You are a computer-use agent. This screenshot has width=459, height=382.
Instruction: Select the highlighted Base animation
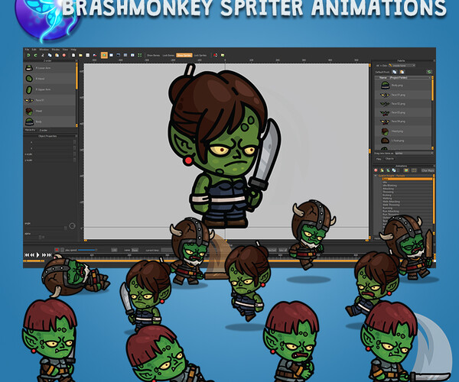pos(407,179)
